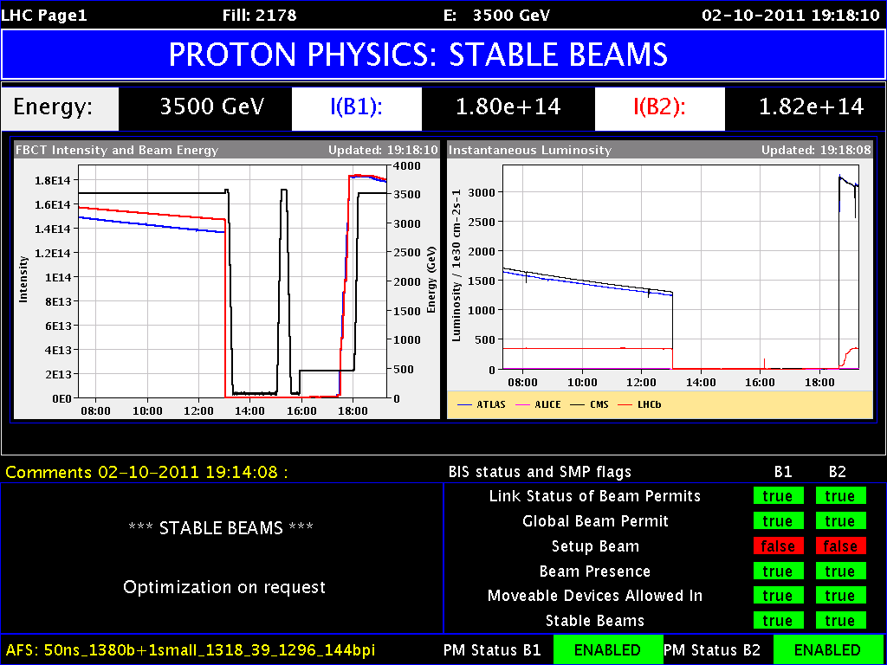Click the vertical Intensity axis label
The width and height of the screenshot is (887, 665).
(x=23, y=279)
